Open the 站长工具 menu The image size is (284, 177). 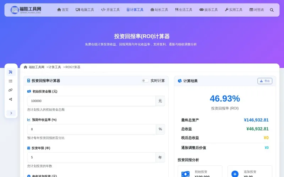tap(159, 10)
